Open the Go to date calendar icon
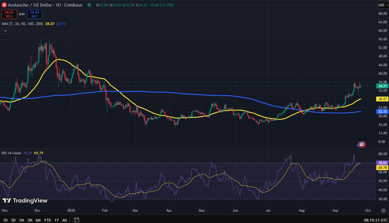 76,220
